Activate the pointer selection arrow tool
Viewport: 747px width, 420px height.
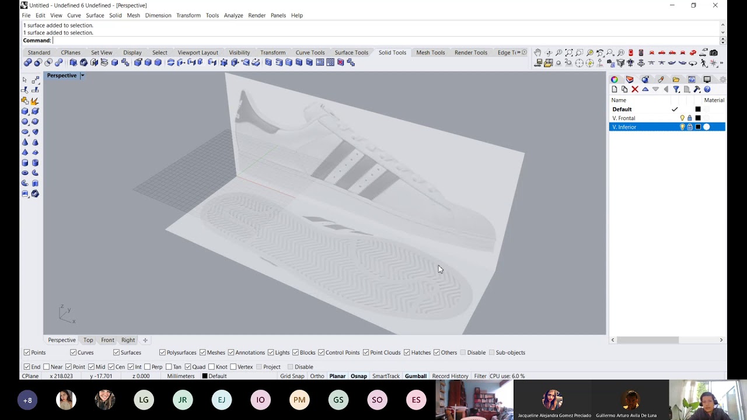(25, 79)
